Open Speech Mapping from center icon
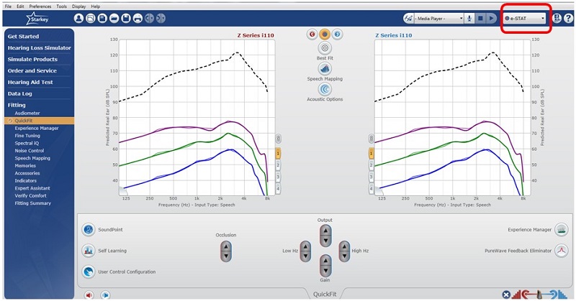Viewport: 576px width, 301px height. coord(325,68)
